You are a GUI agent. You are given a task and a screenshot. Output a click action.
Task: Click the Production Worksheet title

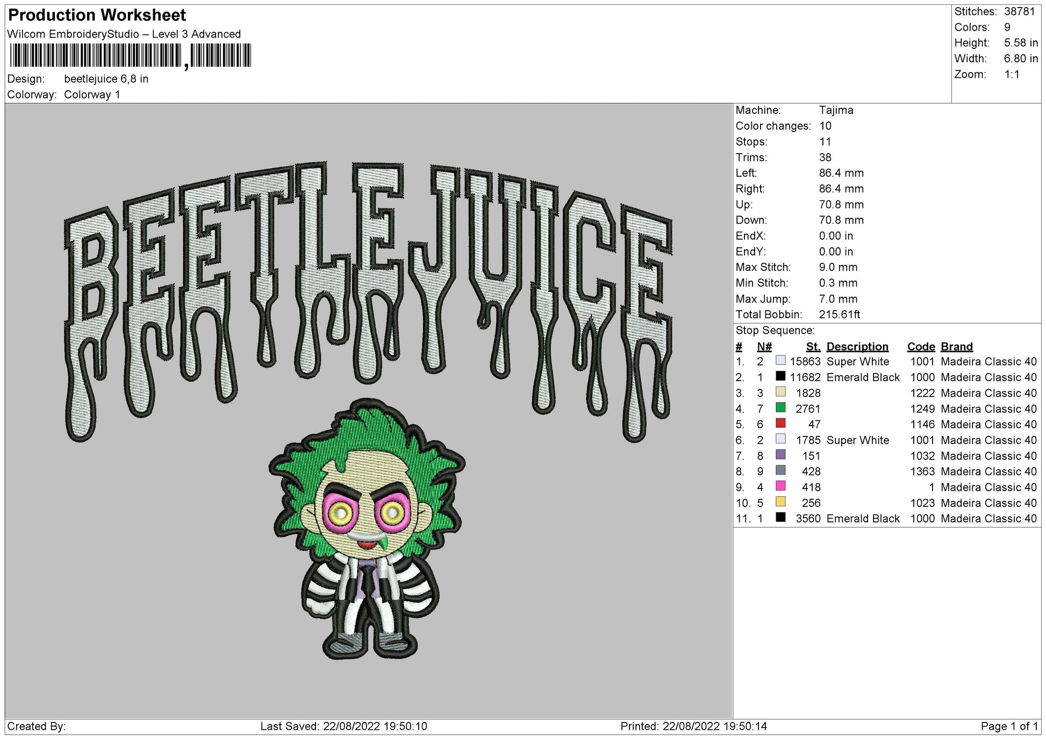[97, 15]
